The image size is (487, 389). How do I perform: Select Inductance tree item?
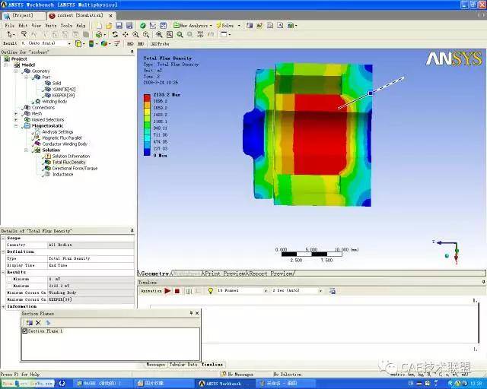62,174
